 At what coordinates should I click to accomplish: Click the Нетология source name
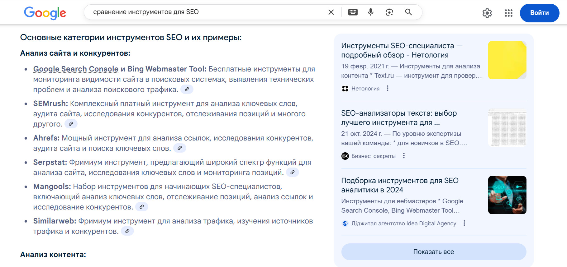(x=365, y=89)
